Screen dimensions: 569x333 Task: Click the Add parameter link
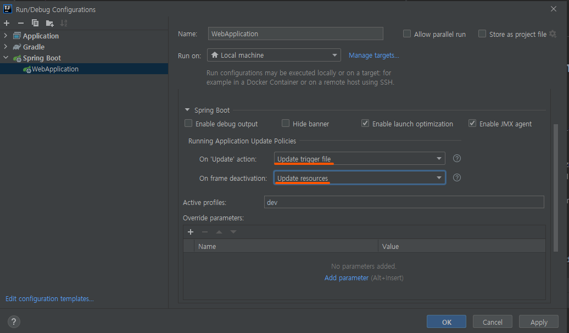[x=347, y=278]
